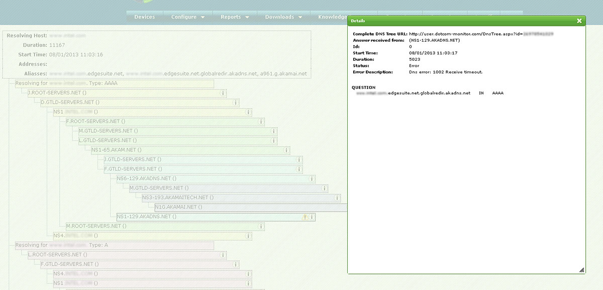Click the NS1-65.AKAM.NET tree node
Image resolution: width=603 pixels, height=290 pixels.
tap(190, 150)
